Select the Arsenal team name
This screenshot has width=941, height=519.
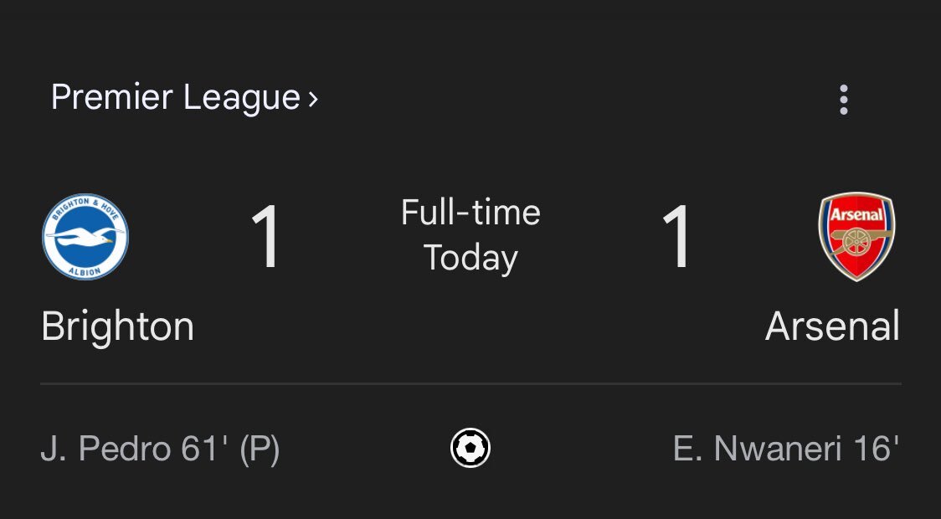click(832, 327)
